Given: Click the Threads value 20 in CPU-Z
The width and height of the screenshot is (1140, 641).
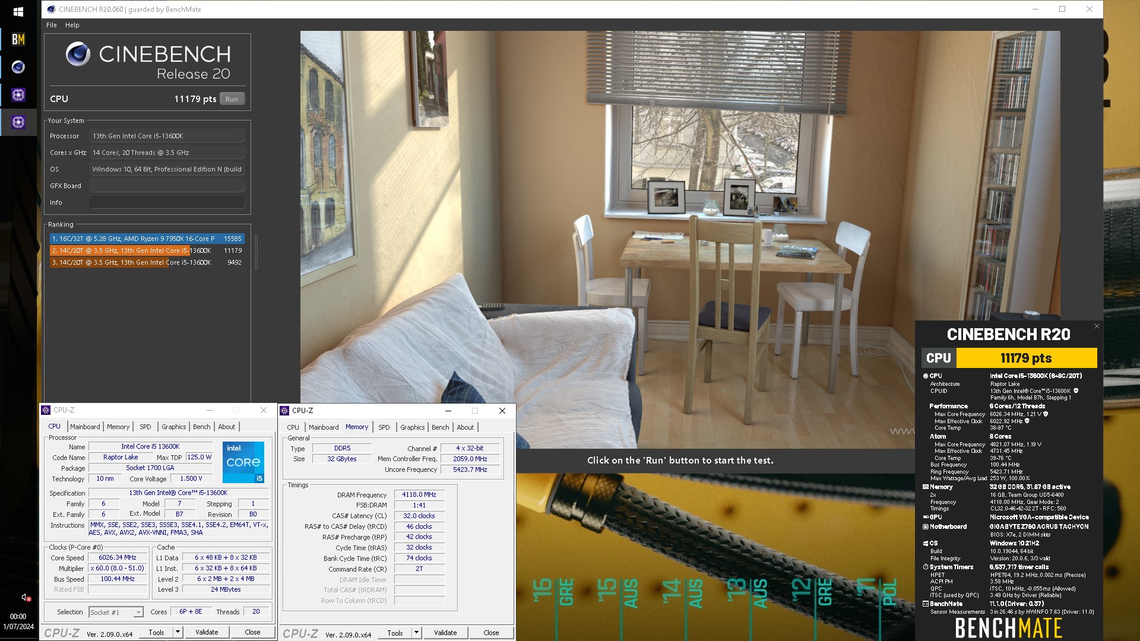Looking at the screenshot, I should pyautogui.click(x=256, y=612).
